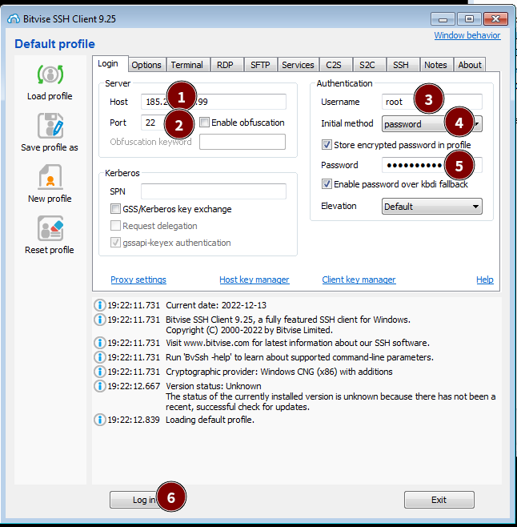Click the Exit button
The width and height of the screenshot is (517, 527).
click(x=439, y=500)
